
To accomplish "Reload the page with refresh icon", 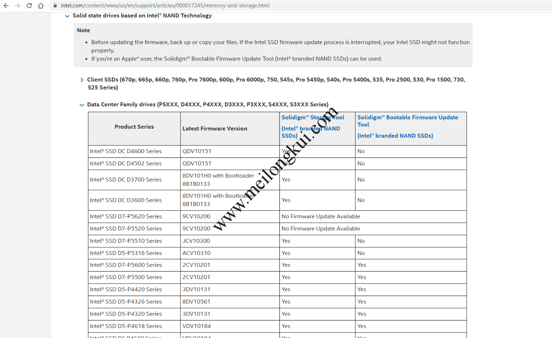I will pos(29,5).
